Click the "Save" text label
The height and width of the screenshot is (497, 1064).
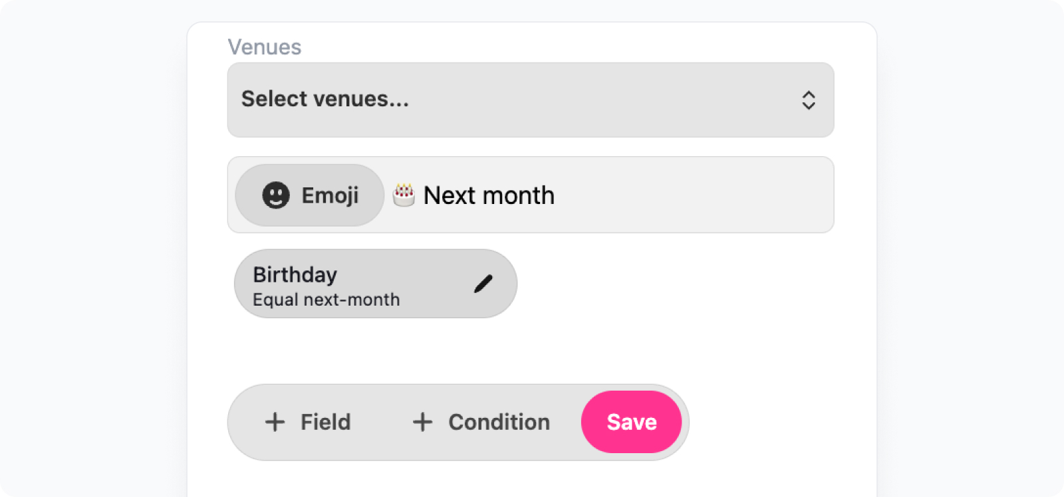631,422
